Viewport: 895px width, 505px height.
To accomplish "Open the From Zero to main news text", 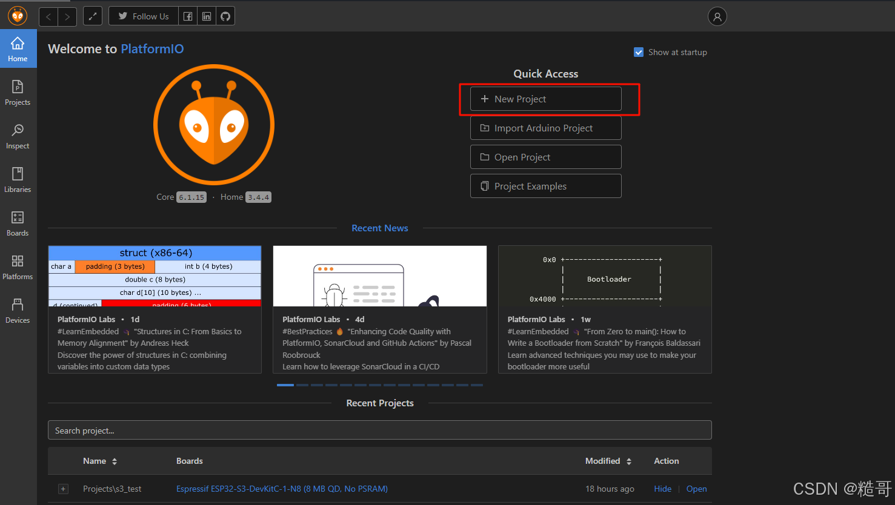I will [x=604, y=349].
